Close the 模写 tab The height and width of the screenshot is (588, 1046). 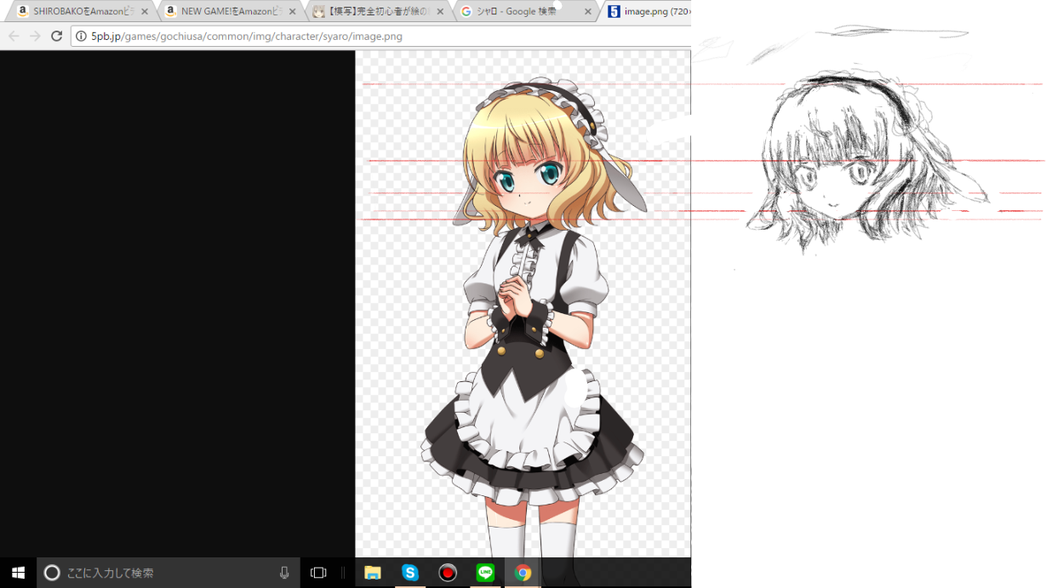click(440, 12)
